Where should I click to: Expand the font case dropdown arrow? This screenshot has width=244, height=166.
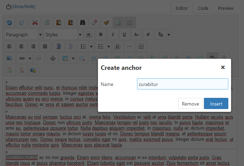point(169,35)
